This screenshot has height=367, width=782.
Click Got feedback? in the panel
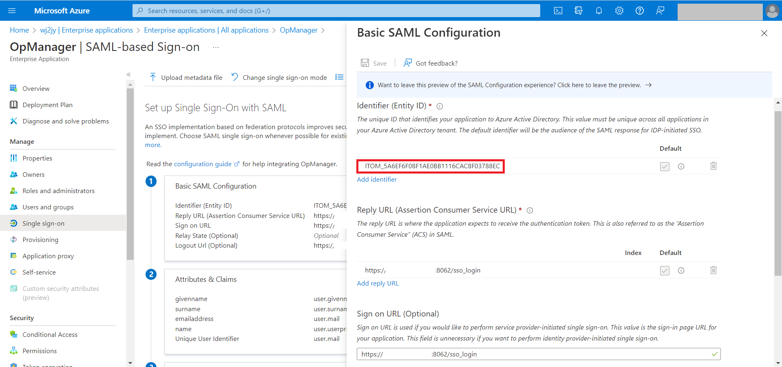click(431, 63)
